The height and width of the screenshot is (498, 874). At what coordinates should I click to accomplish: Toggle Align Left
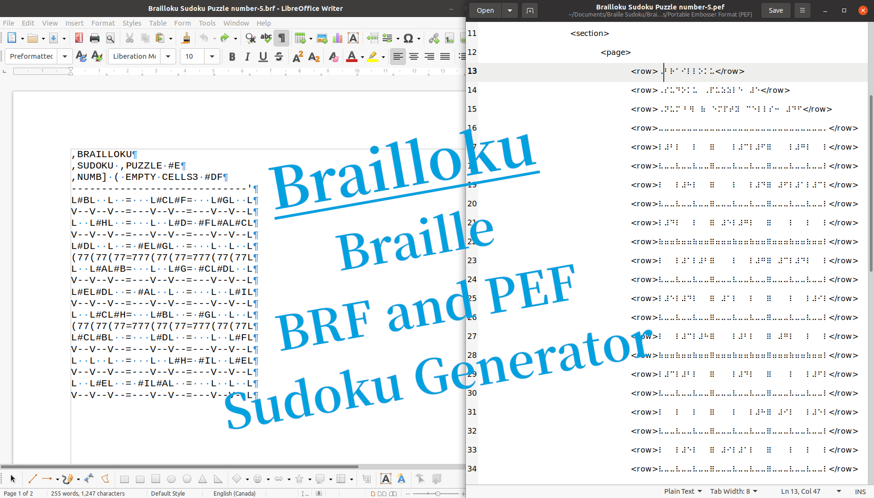click(398, 57)
